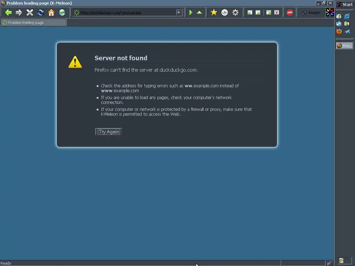Image resolution: width=355 pixels, height=266 pixels.
Task: Click the green Go arrow button
Action: [191, 12]
